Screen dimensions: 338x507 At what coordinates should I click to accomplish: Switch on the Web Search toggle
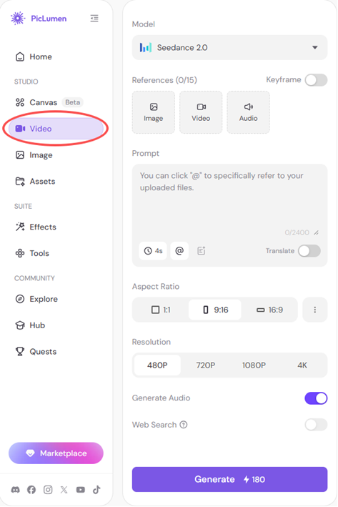click(x=316, y=425)
